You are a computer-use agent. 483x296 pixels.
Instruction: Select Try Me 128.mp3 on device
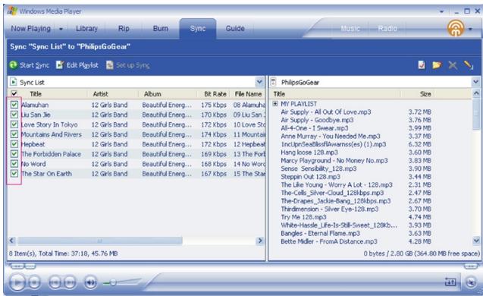point(303,217)
